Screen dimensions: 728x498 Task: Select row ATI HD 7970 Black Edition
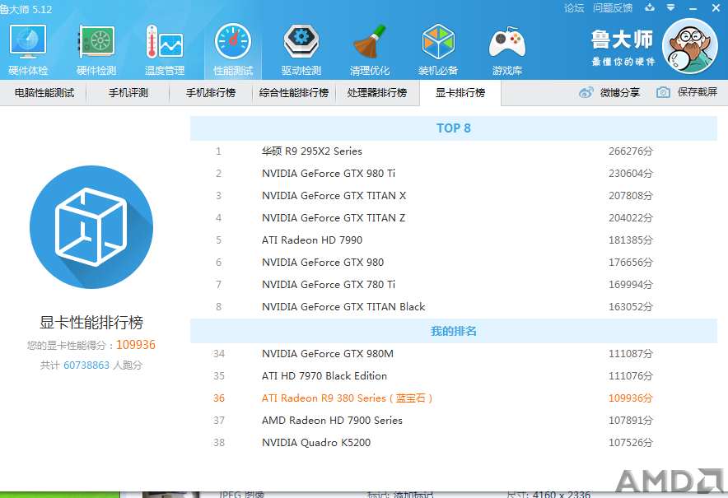coord(454,376)
